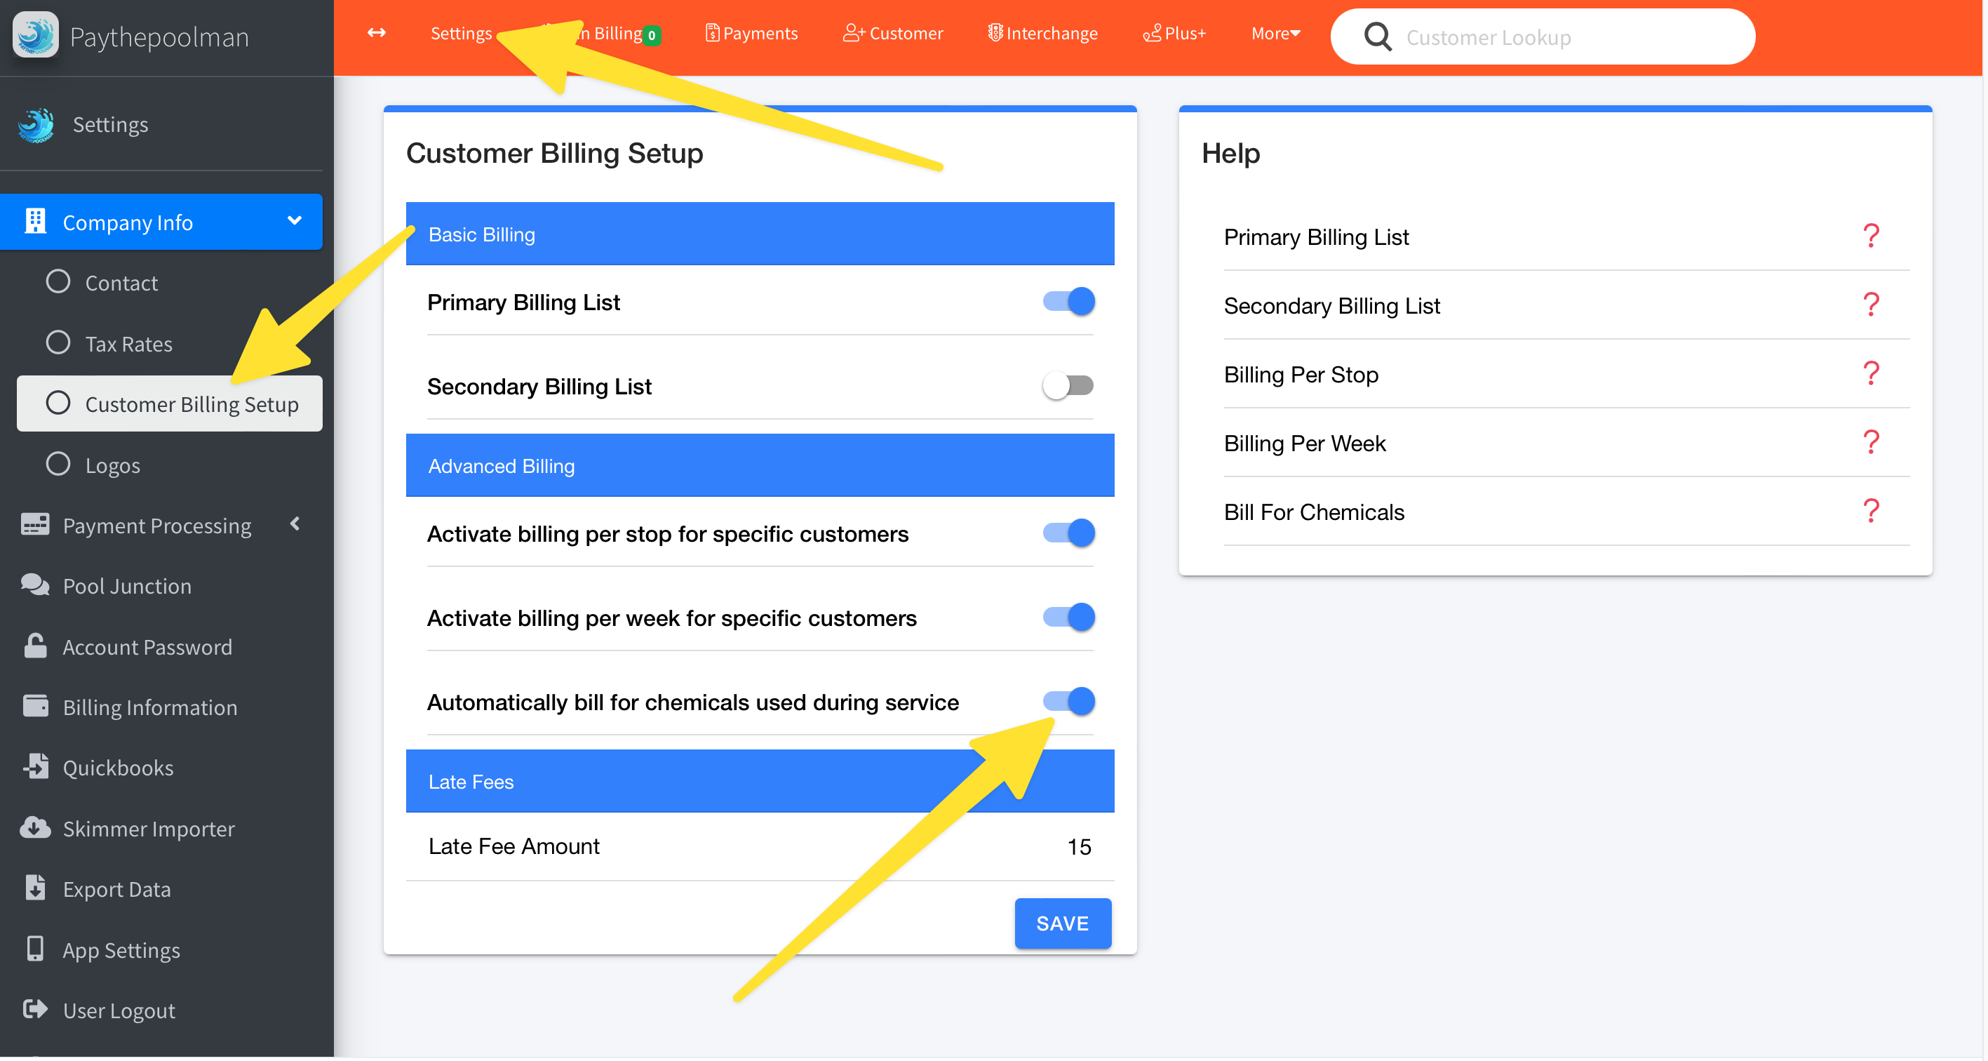Click the Pool Junction chat icon

[35, 585]
